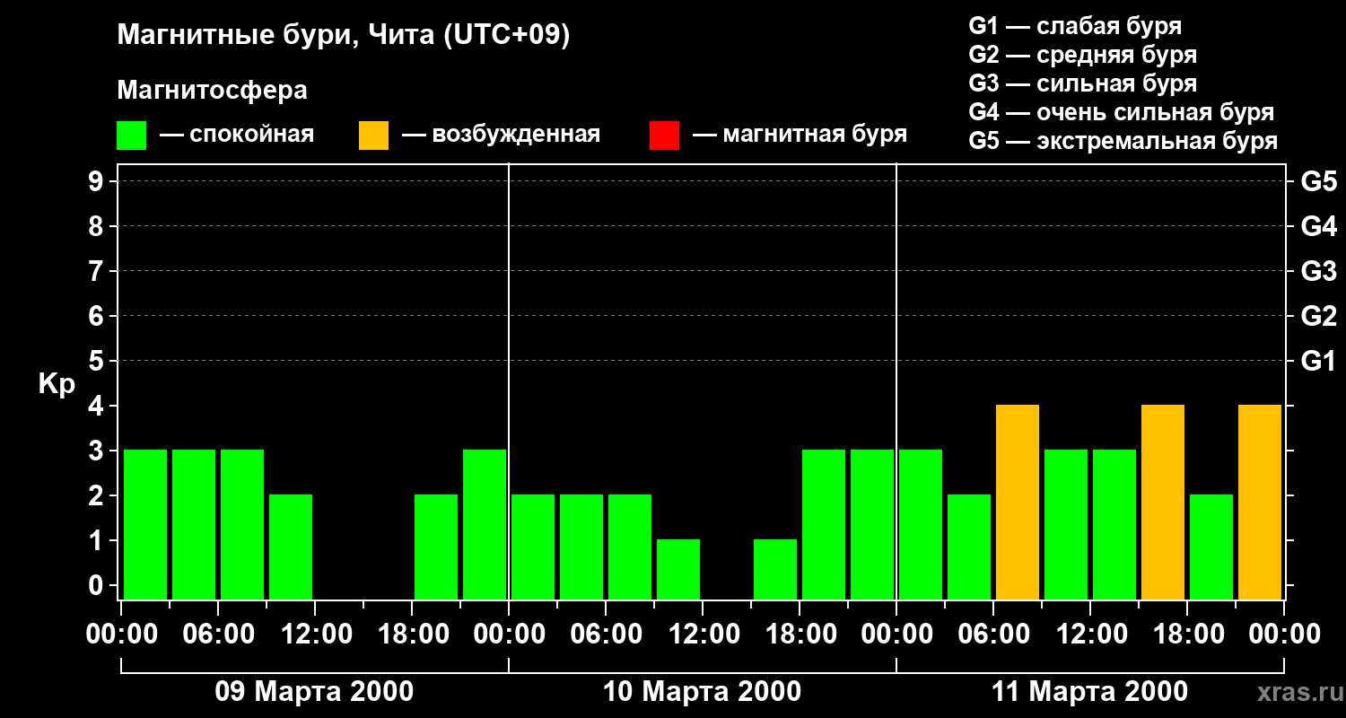
Task: Click the 'G2 — средняя буря' legend line
Action: click(1082, 55)
